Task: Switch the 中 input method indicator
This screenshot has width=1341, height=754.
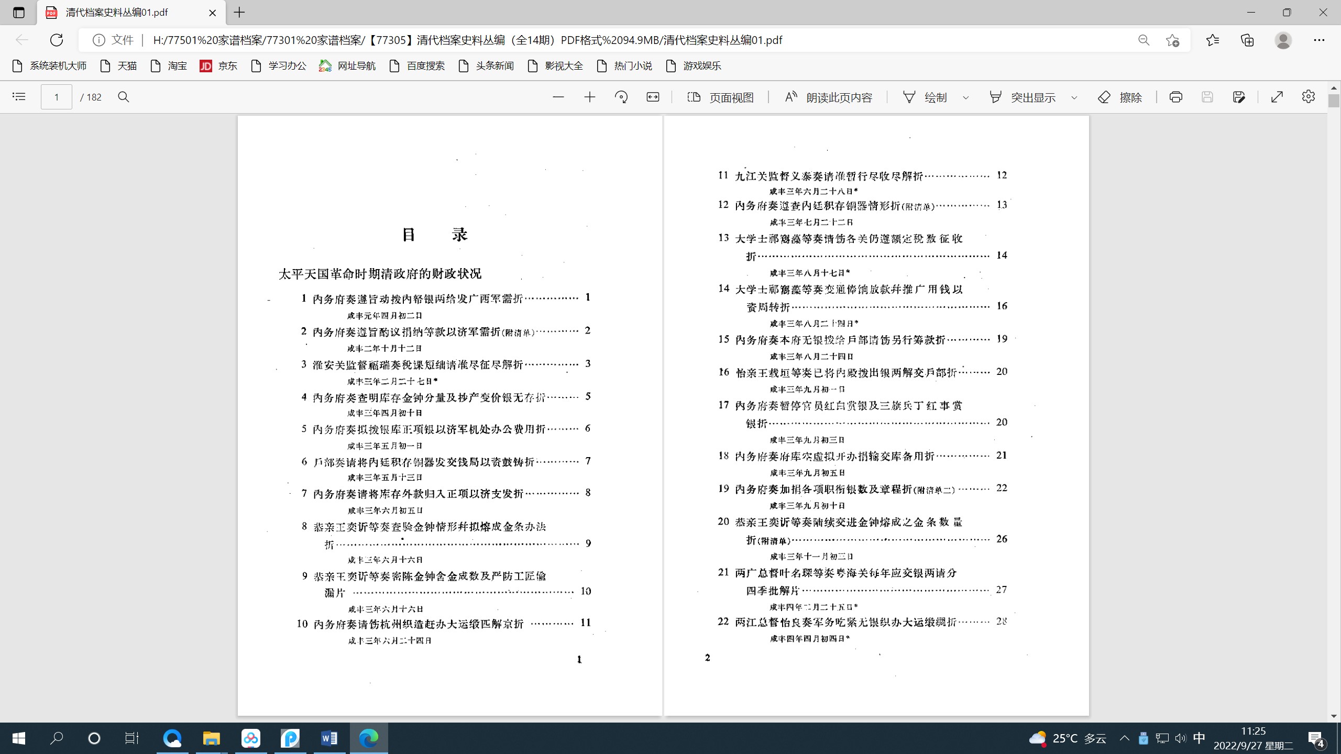Action: 1199,738
